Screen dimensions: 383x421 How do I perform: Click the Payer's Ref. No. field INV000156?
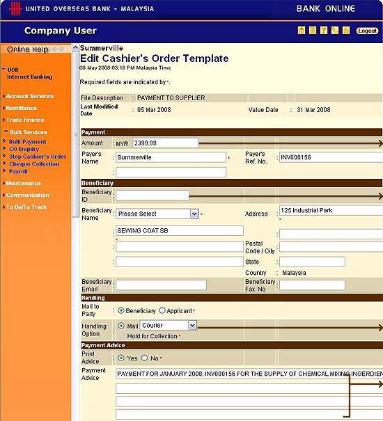pyautogui.click(x=331, y=157)
